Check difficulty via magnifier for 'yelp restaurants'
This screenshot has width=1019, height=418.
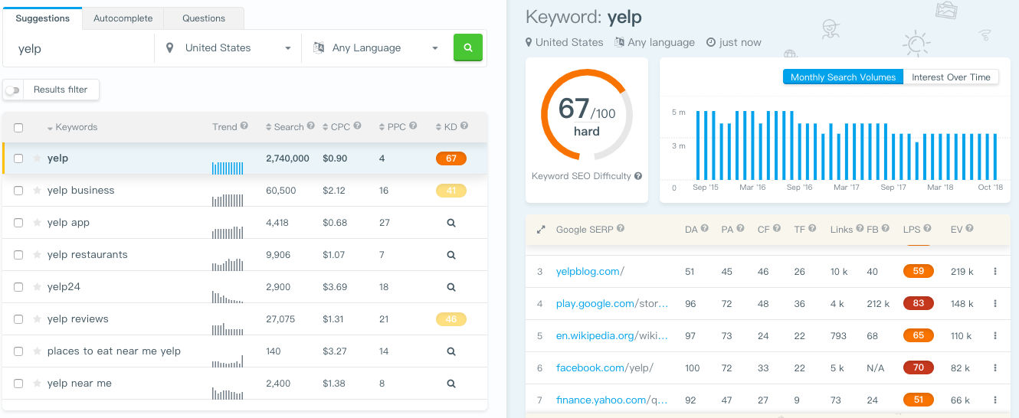(451, 255)
